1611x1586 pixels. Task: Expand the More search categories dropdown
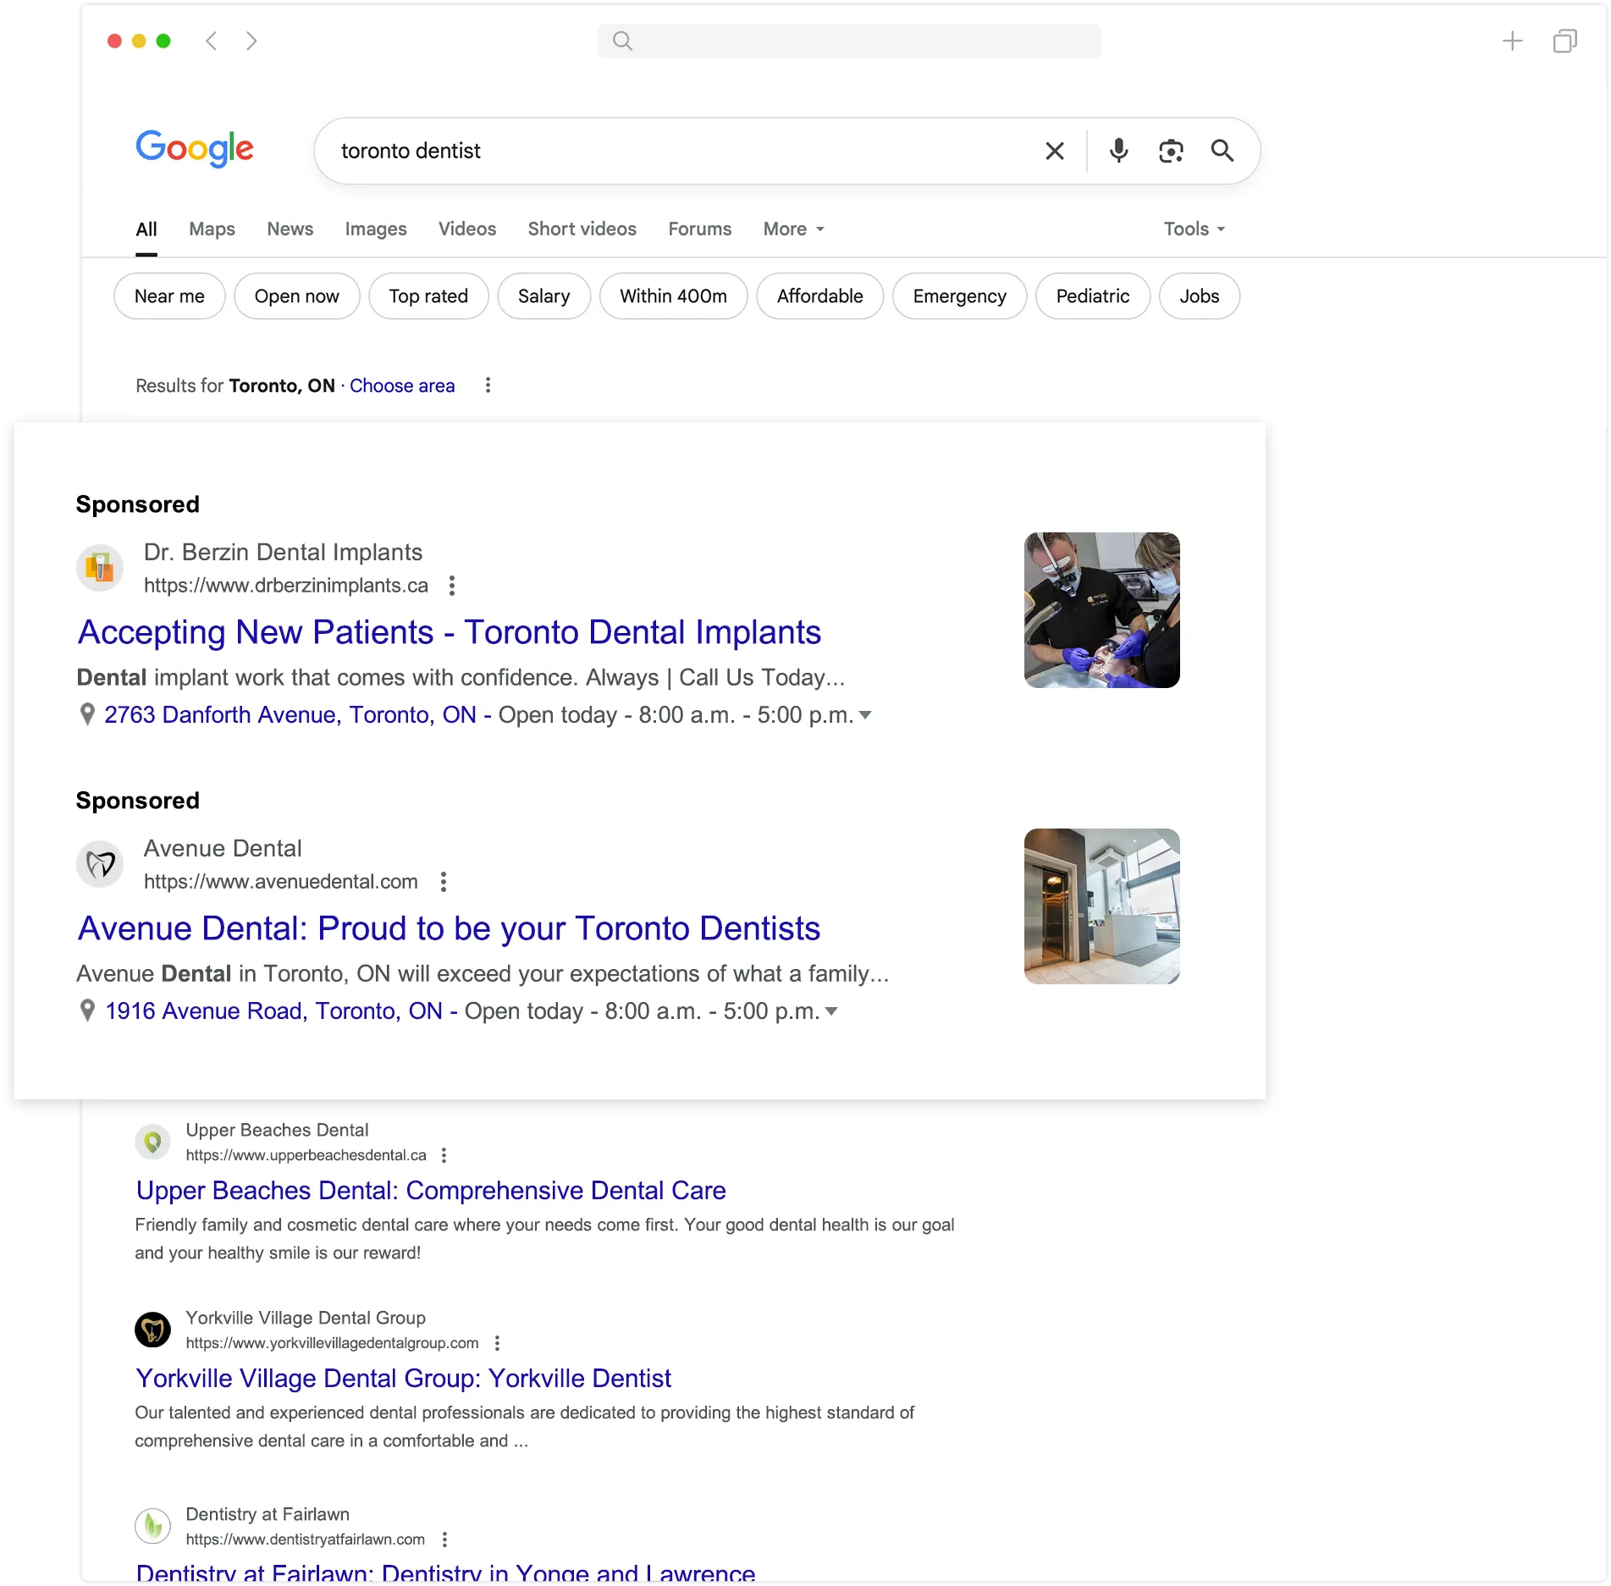coord(793,229)
